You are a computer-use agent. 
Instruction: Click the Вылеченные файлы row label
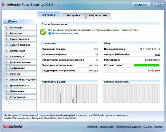click(55, 54)
